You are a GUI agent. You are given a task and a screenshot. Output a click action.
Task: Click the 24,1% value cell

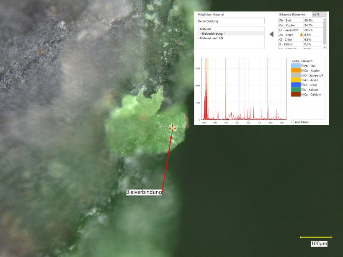tap(313, 25)
